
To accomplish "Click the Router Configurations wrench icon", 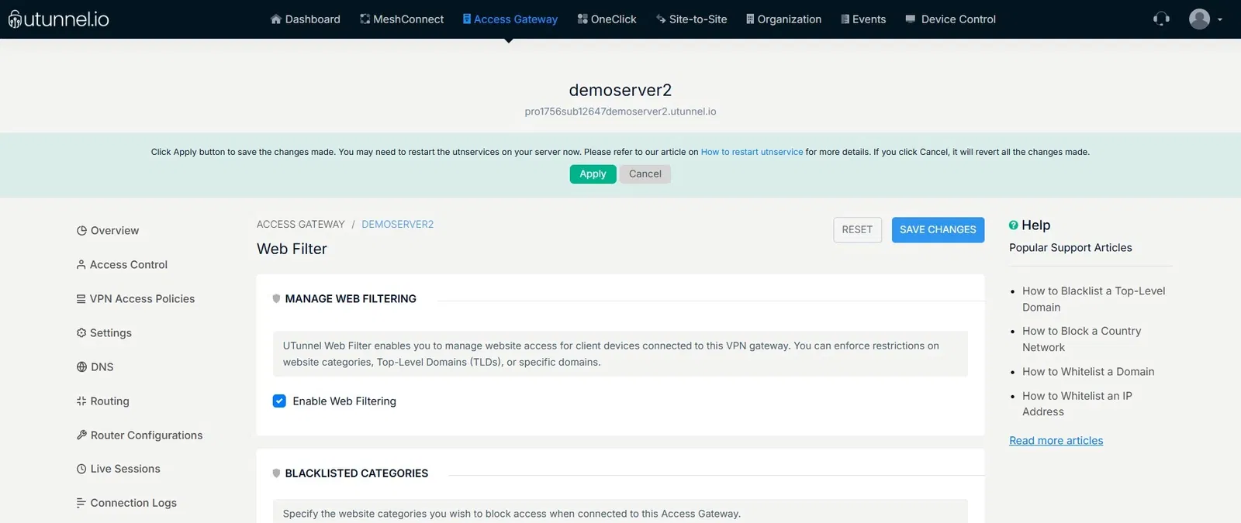I will (x=81, y=435).
